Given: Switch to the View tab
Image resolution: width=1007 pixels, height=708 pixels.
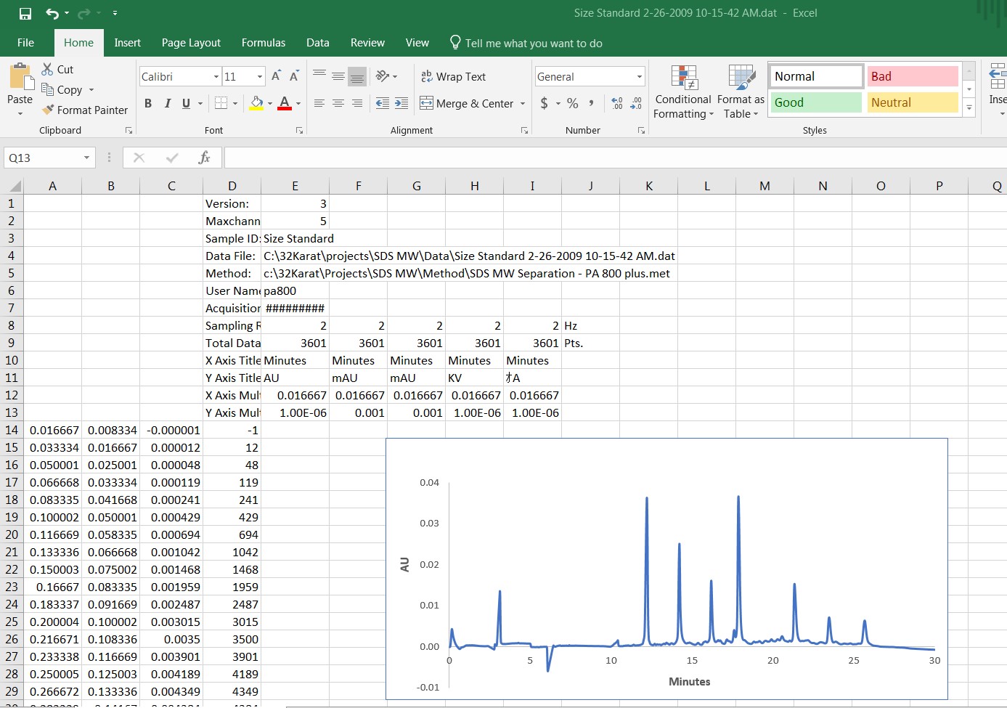Looking at the screenshot, I should coord(417,43).
